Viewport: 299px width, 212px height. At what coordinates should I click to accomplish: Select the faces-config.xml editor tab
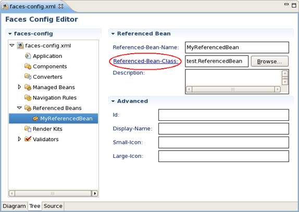[x=33, y=6]
